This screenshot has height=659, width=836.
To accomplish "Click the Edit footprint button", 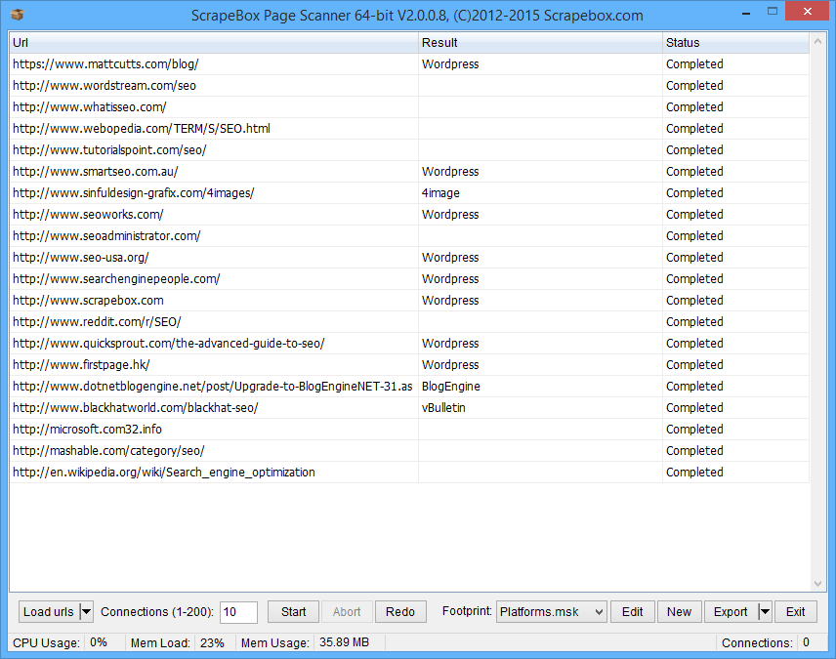I will pyautogui.click(x=633, y=612).
